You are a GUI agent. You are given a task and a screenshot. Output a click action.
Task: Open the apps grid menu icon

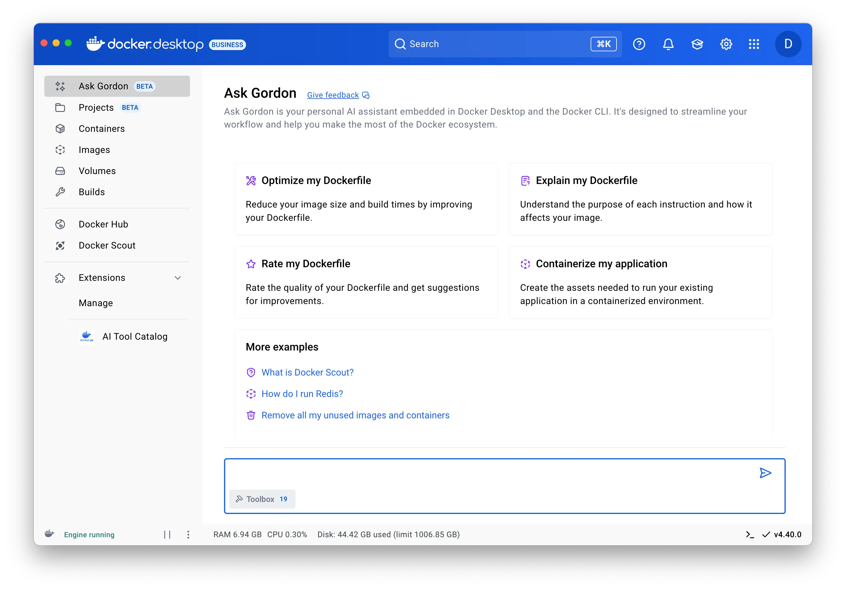[754, 44]
